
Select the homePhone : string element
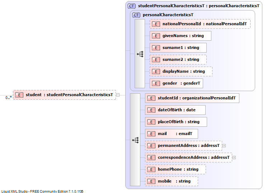175,170
